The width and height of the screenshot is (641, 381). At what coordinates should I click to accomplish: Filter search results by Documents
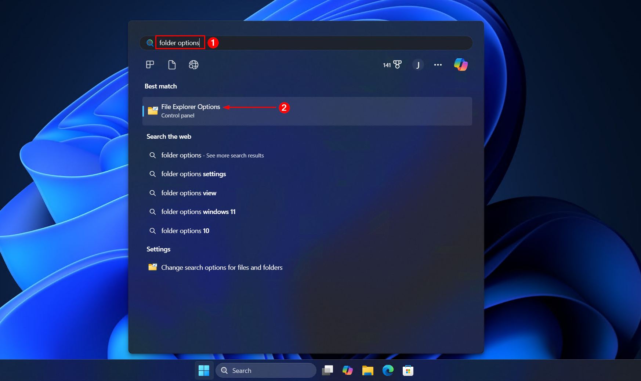[171, 65]
